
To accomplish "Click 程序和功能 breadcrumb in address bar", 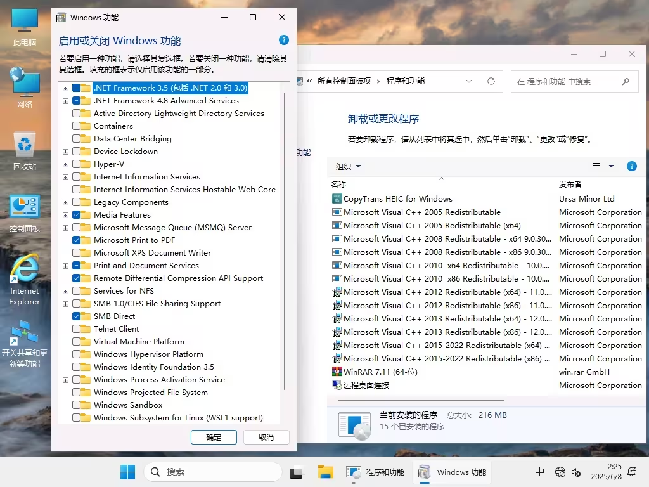I will coord(405,81).
